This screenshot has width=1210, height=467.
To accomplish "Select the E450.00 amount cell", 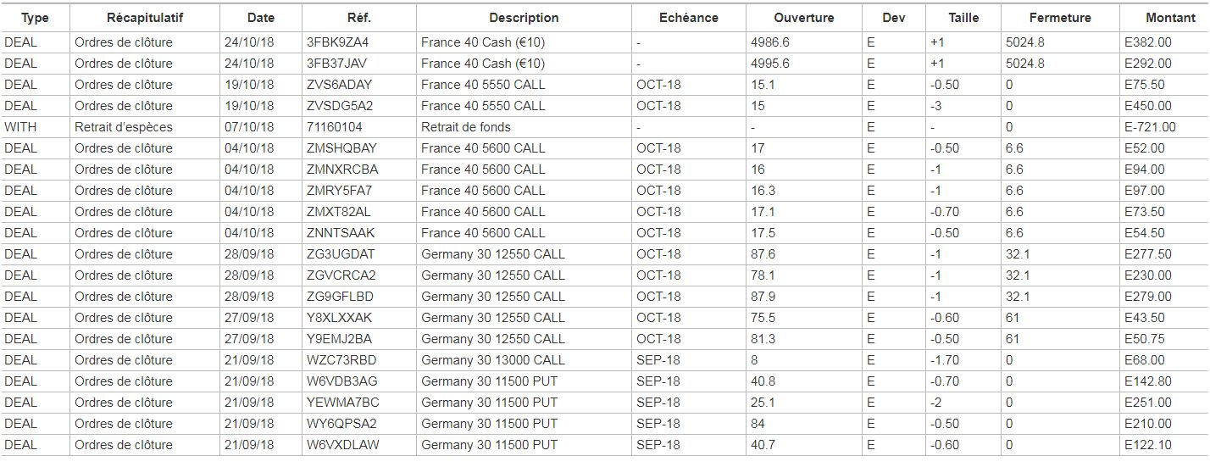I will click(x=1148, y=106).
